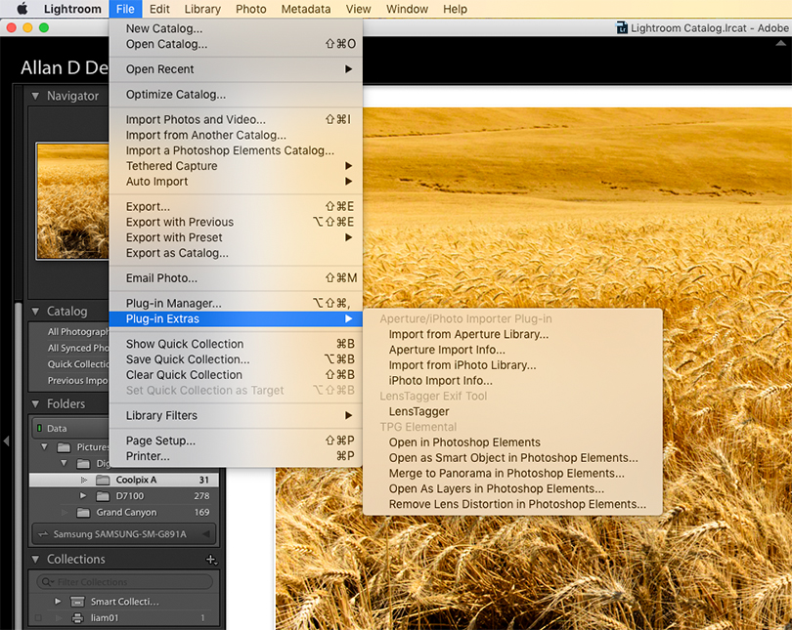Image resolution: width=792 pixels, height=630 pixels.
Task: Select the highlighted Plug-in Extras item
Action: (x=236, y=318)
